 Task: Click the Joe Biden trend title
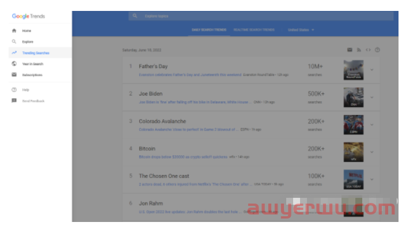(151, 94)
